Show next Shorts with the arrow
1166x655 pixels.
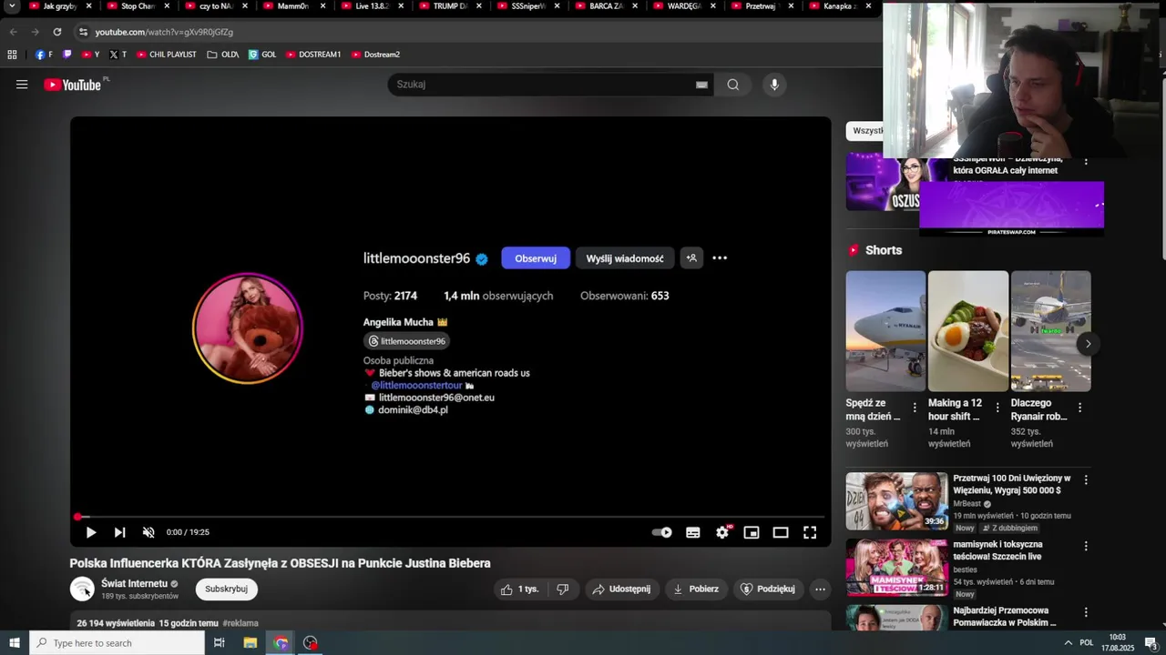pos(1088,344)
